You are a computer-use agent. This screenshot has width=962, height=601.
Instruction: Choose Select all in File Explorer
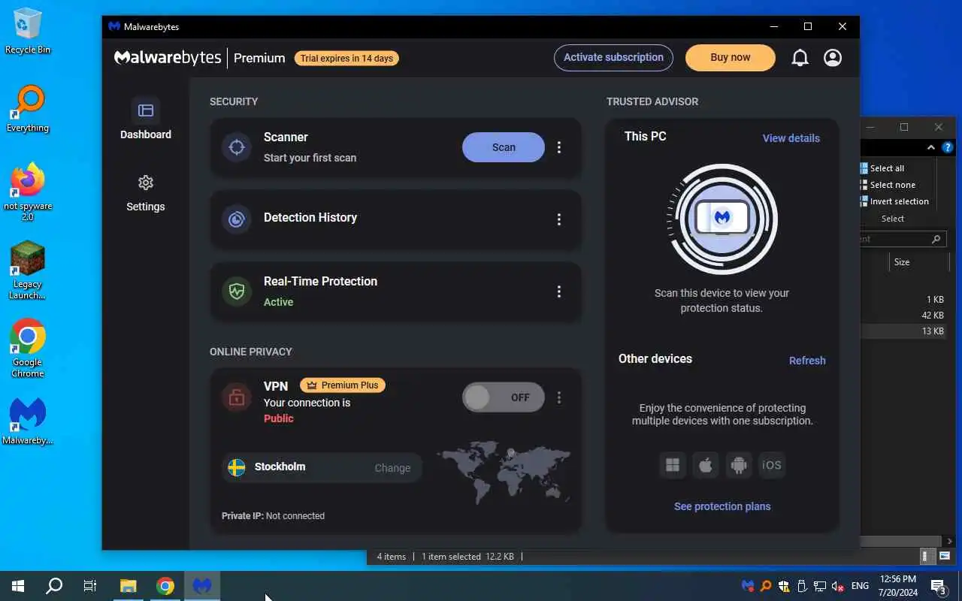coord(882,168)
